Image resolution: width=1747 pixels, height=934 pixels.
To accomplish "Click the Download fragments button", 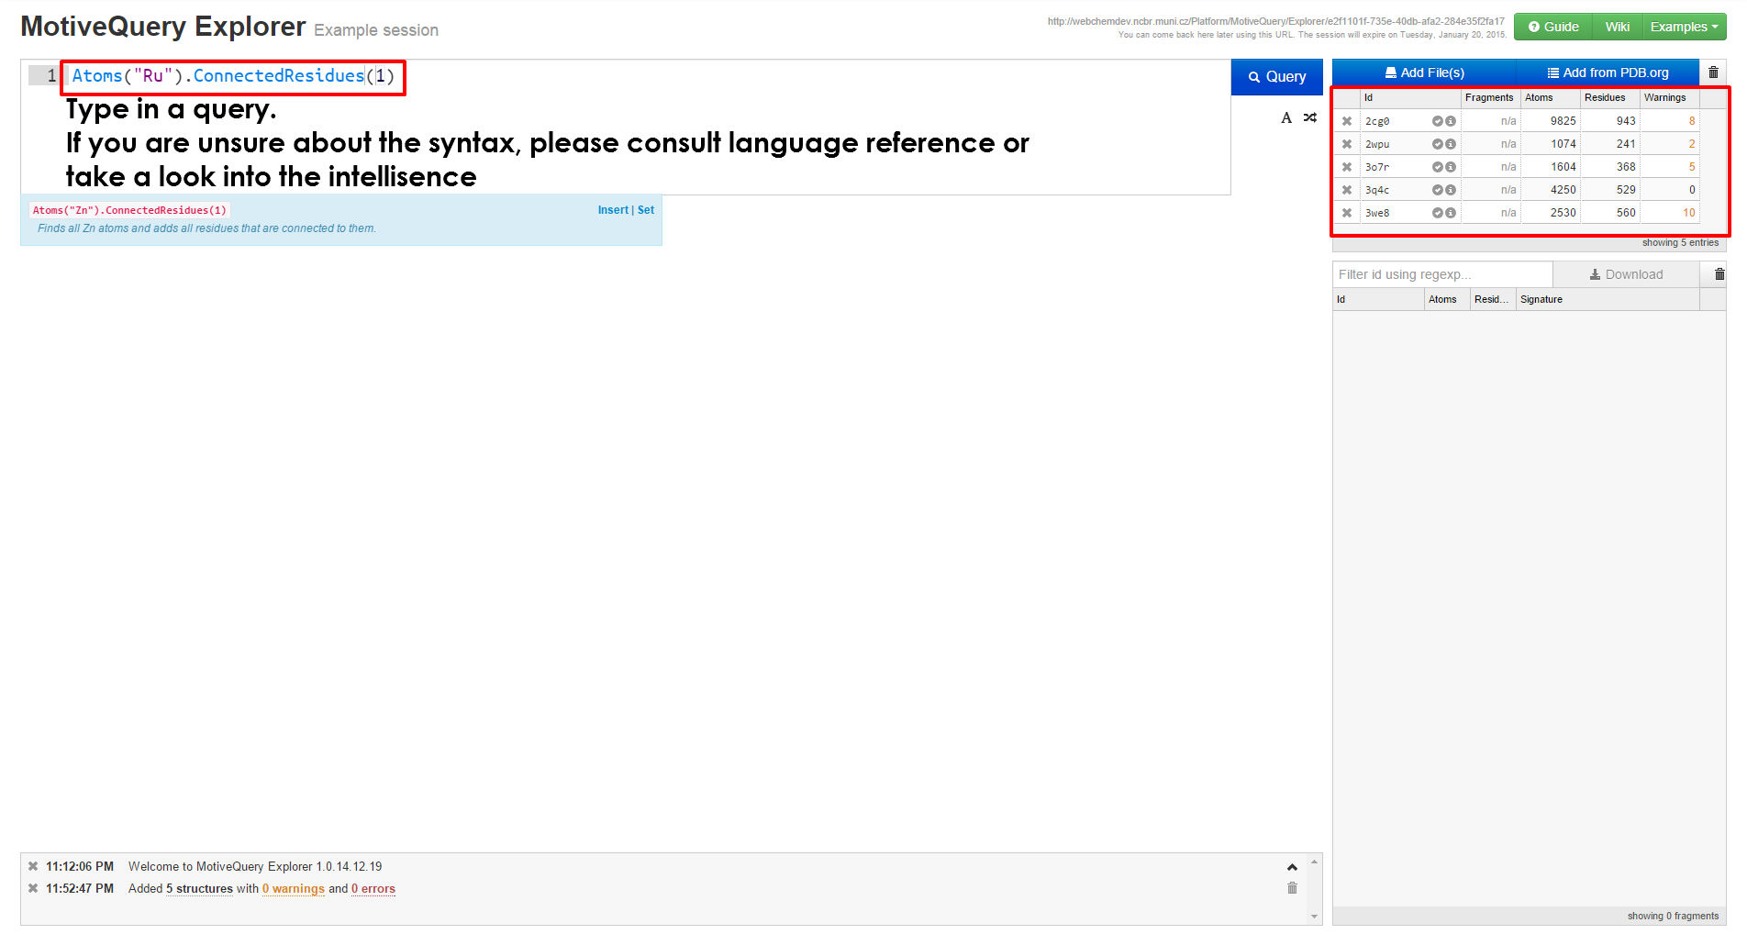I will [x=1626, y=274].
